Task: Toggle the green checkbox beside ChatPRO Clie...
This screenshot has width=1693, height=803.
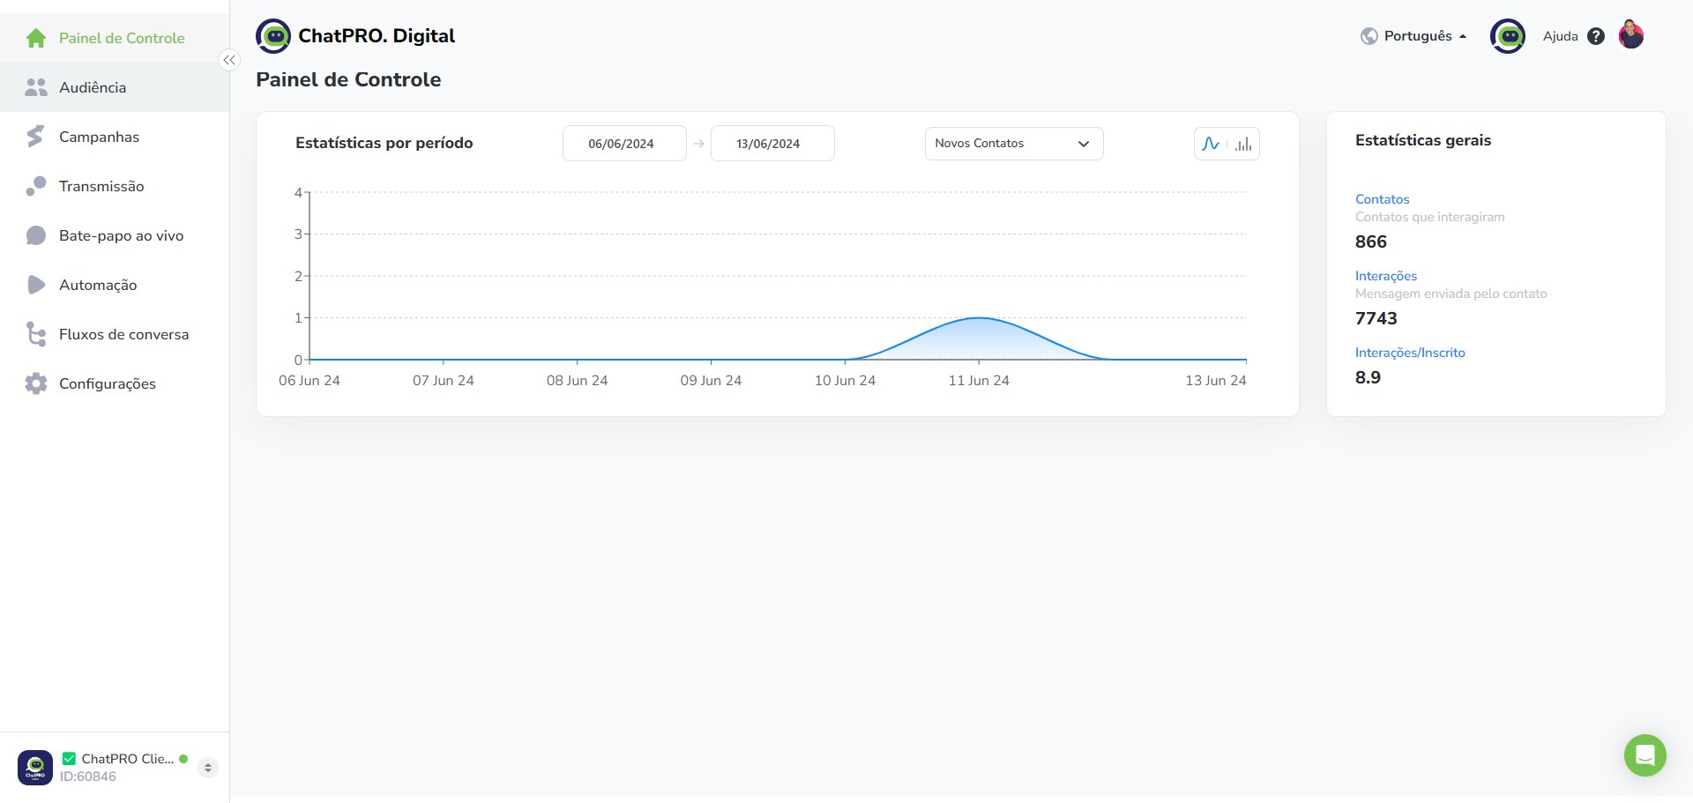Action: coord(69,758)
